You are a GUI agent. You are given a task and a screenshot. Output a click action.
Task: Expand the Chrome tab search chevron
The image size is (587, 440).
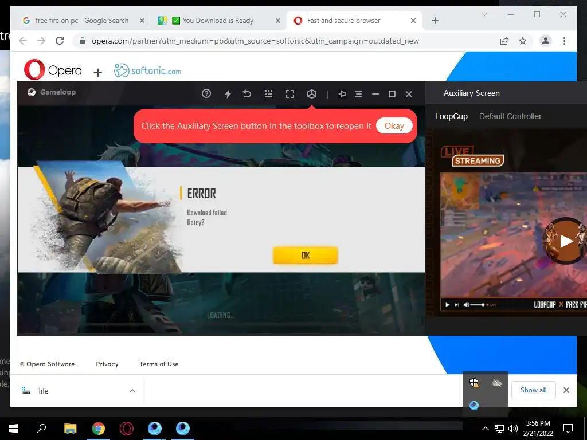pyautogui.click(x=484, y=14)
